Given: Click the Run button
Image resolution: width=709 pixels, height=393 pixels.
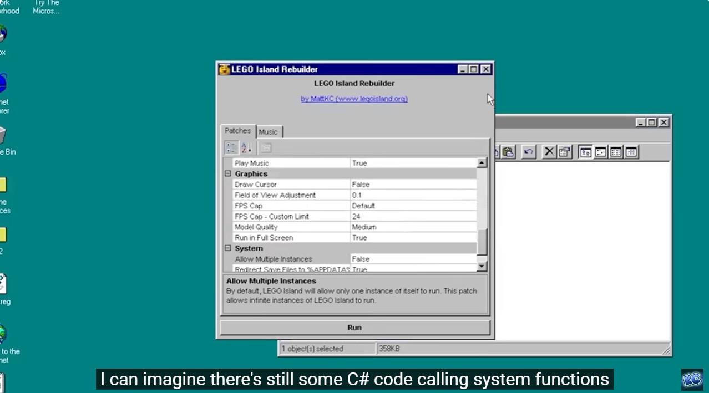Looking at the screenshot, I should 354,328.
